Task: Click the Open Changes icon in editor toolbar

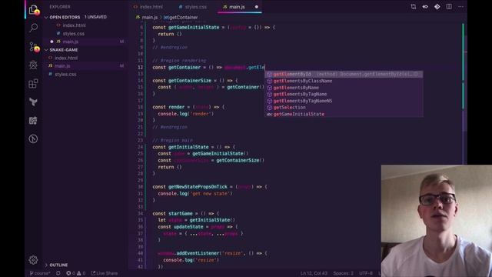Action: pyautogui.click(x=414, y=7)
